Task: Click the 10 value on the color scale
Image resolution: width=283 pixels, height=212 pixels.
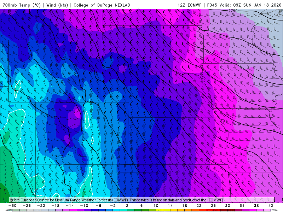Action: [156, 206]
